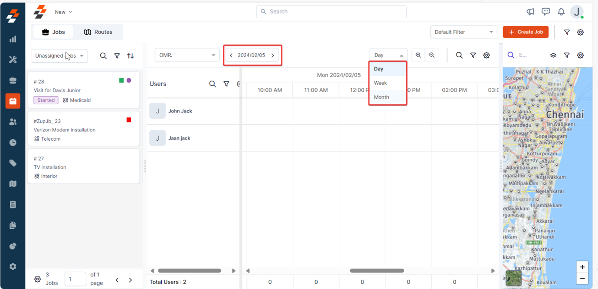Zoom out on the map
This screenshot has height=289, width=598.
pos(582,279)
